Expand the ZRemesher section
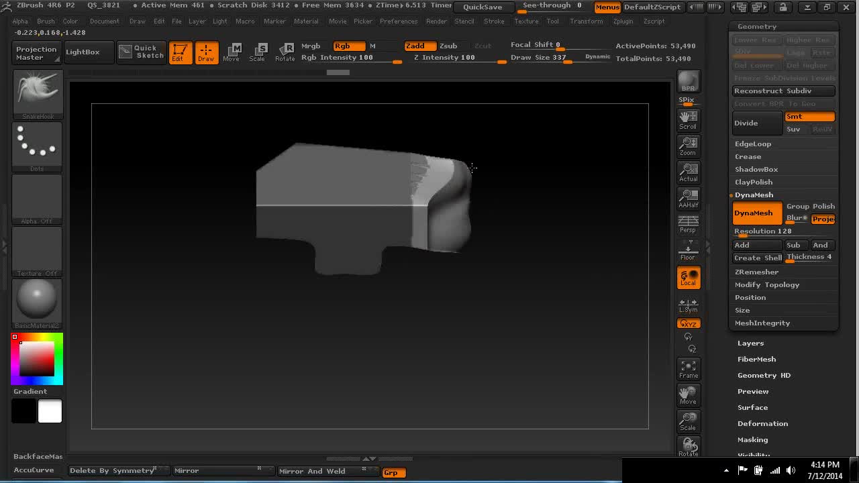 [756, 272]
